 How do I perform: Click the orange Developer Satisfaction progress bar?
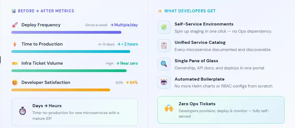point(61,90)
